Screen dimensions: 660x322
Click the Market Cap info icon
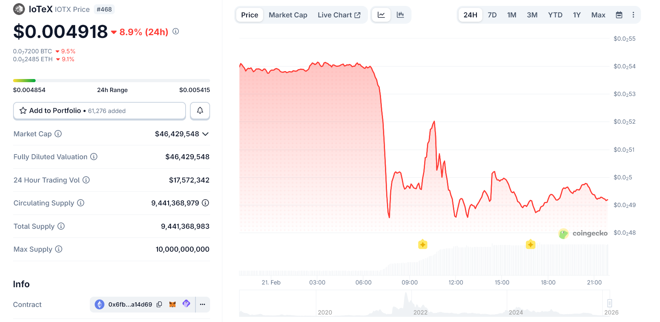pos(58,134)
